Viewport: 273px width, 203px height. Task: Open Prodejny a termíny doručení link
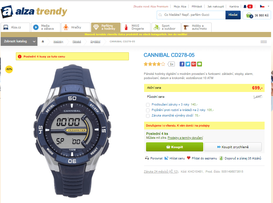coord(185,138)
